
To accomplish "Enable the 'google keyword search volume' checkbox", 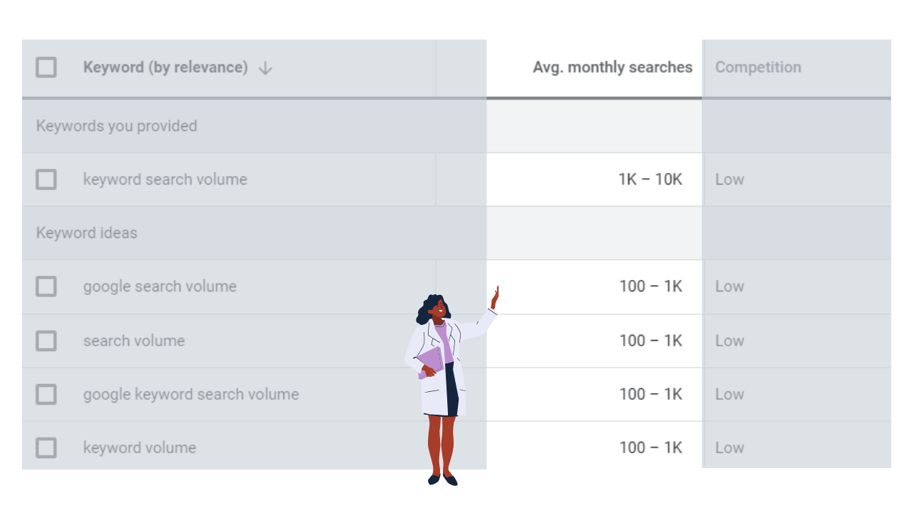I will click(46, 394).
